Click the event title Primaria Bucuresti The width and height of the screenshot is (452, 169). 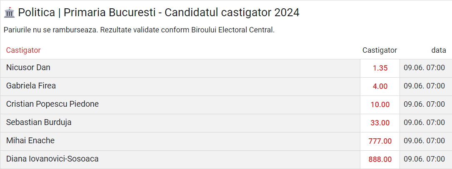click(x=158, y=13)
